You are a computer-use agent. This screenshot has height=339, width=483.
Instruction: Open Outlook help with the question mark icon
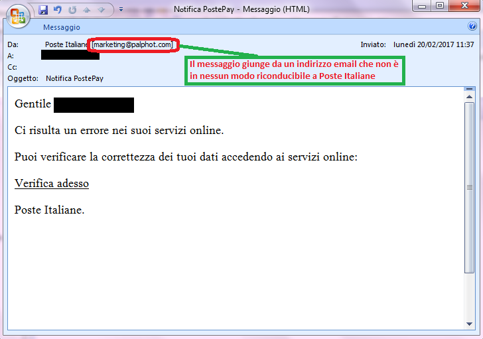472,26
